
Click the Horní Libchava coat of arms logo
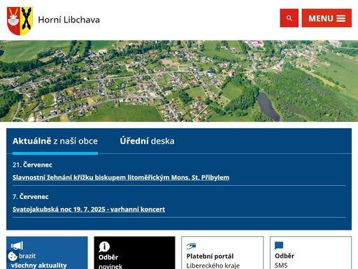click(x=20, y=21)
